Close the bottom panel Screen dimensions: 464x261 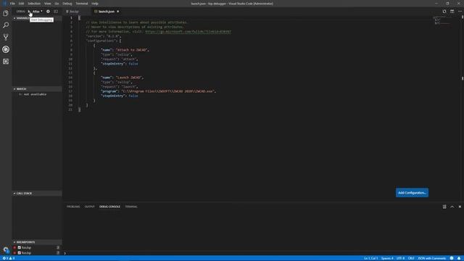click(460, 207)
